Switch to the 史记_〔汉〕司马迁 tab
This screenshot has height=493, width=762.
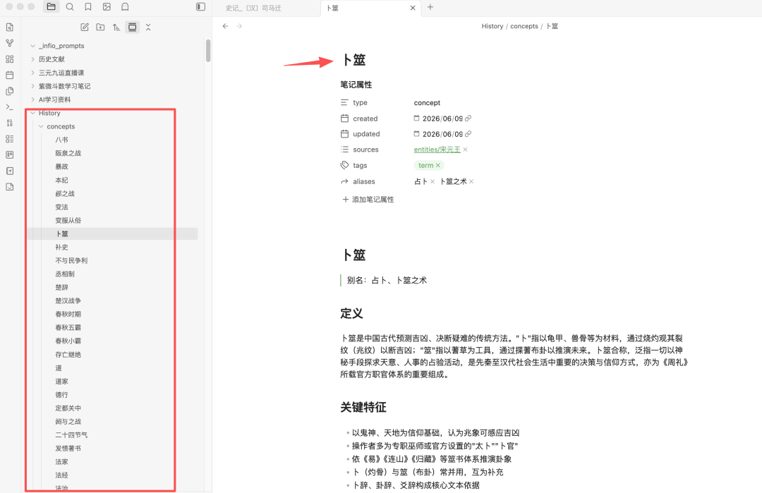click(253, 8)
